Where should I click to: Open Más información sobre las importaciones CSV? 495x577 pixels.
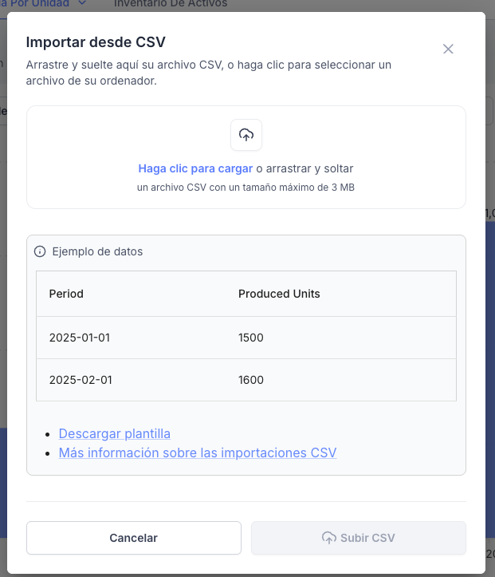198,453
